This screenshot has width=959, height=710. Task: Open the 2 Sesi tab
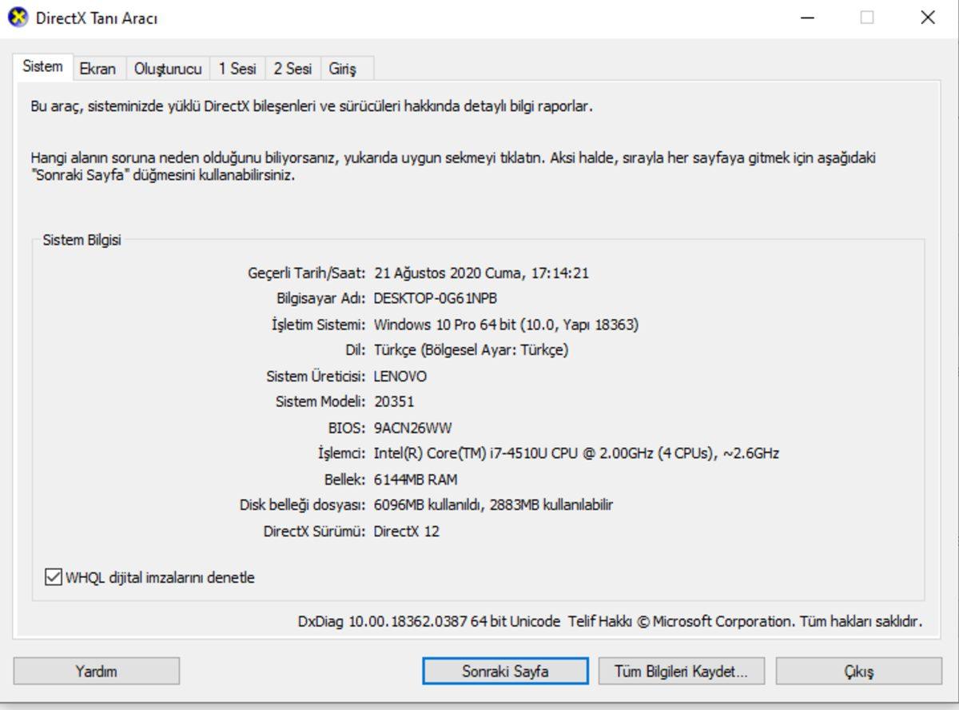[x=292, y=69]
